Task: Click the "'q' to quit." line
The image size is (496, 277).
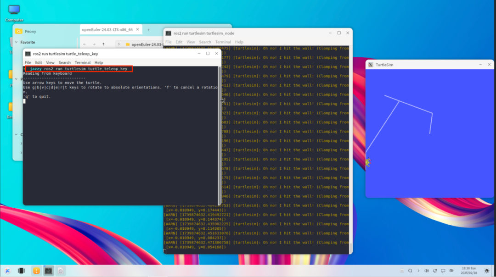Action: point(37,97)
